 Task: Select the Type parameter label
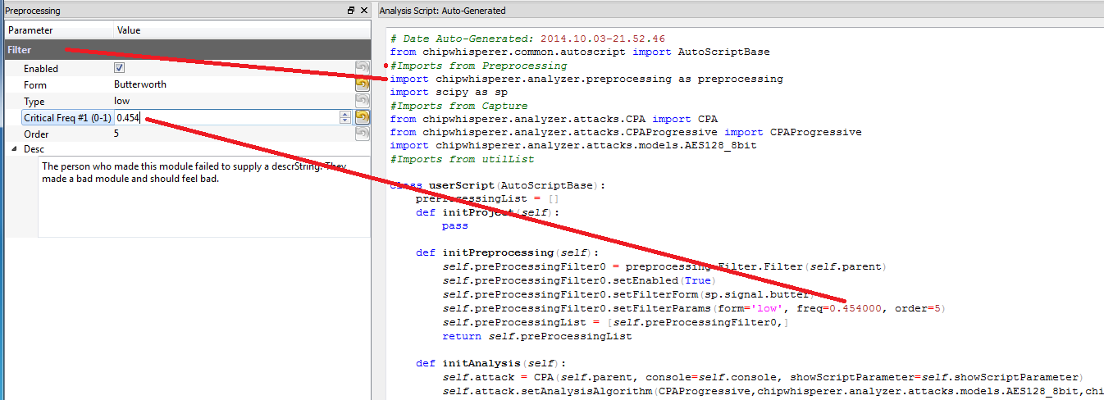[x=34, y=102]
